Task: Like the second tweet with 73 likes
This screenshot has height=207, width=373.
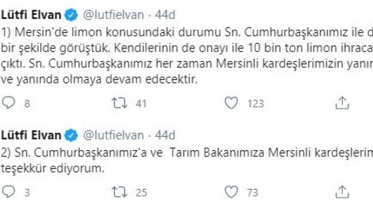Action: click(231, 192)
